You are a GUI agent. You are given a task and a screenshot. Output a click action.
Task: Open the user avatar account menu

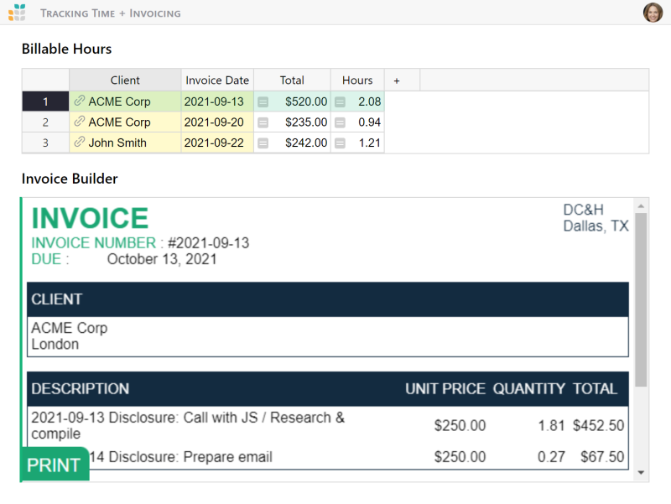pyautogui.click(x=653, y=13)
